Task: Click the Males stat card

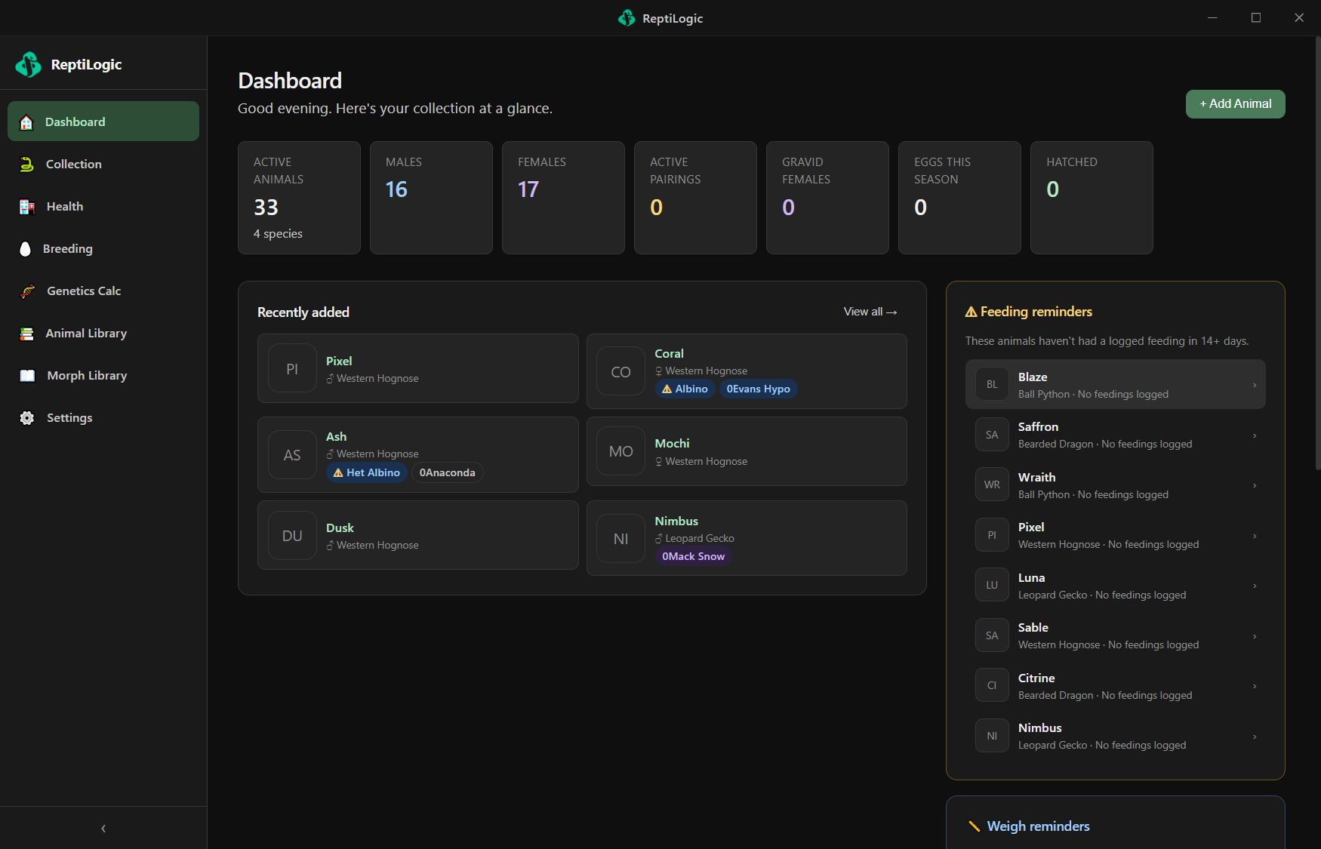Action: point(431,198)
